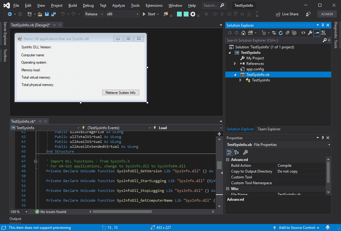Click the Open File folder icon
The image size is (341, 231).
click(x=40, y=14)
